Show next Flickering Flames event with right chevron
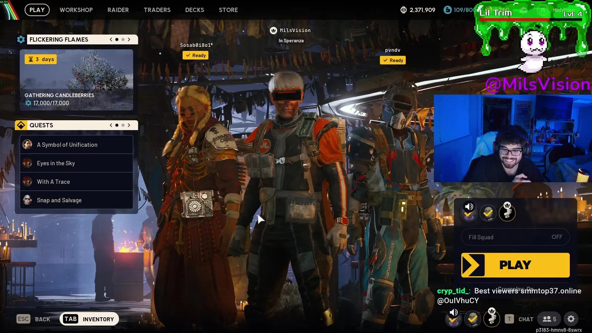Screen dimensions: 592x333 click(129, 40)
